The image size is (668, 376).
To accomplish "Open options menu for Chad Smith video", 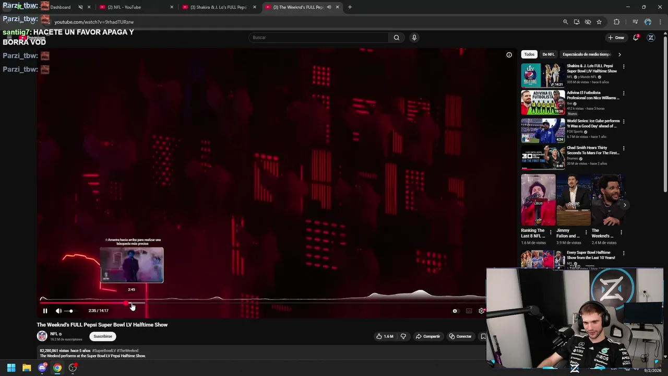I will 623,148.
